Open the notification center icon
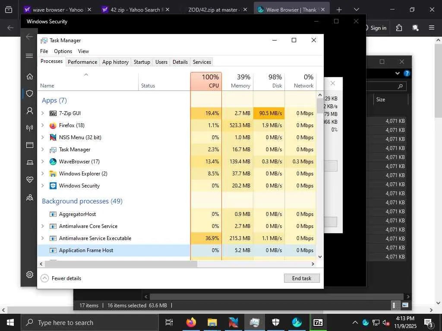This screenshot has width=442, height=331. pos(429,322)
